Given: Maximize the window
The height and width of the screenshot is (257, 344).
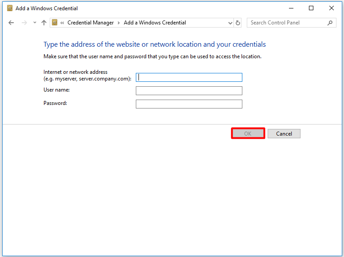Looking at the screenshot, I should point(311,8).
